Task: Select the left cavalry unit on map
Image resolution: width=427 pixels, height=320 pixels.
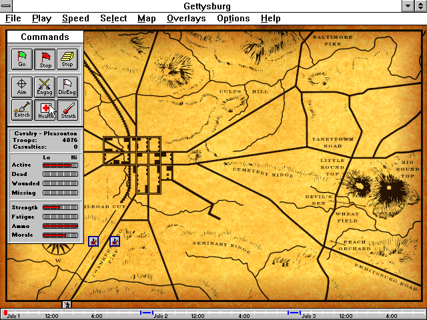Action: (93, 241)
